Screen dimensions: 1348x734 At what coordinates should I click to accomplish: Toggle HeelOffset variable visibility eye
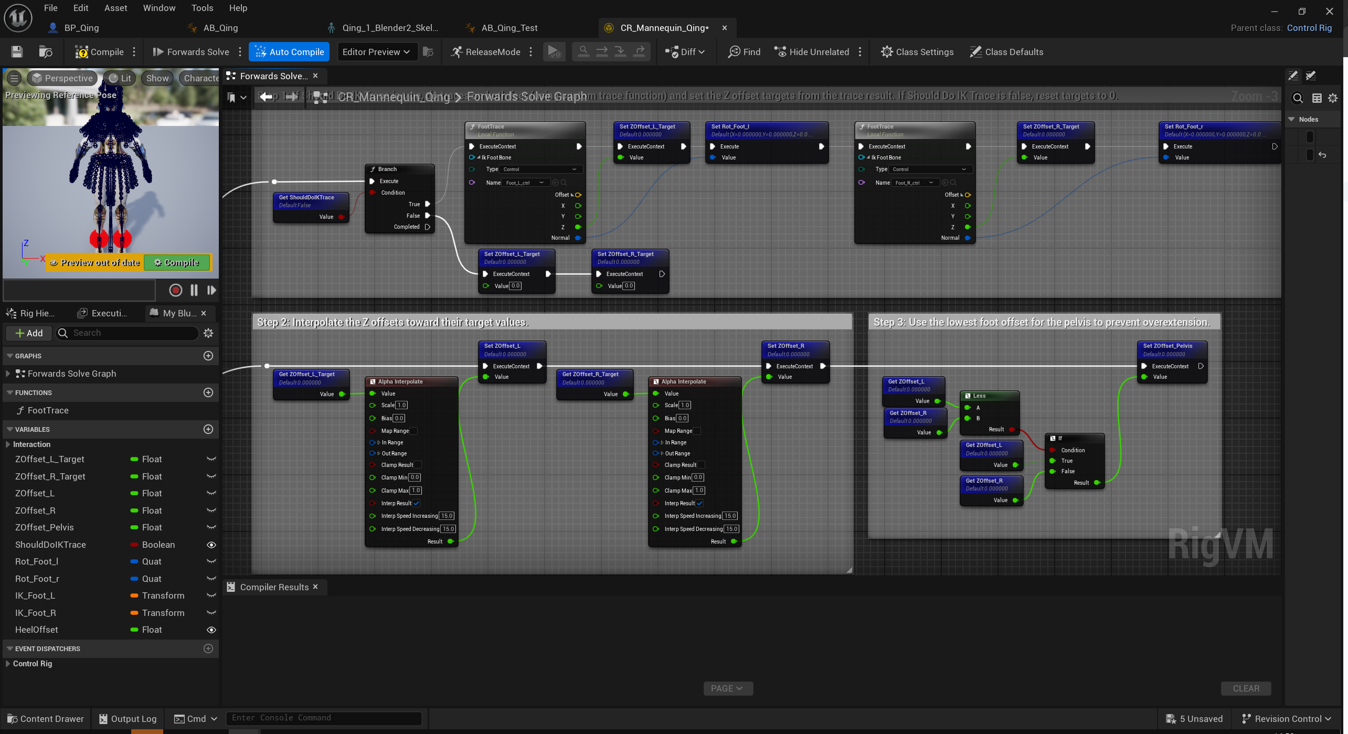tap(211, 630)
